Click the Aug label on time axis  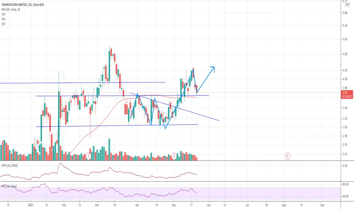click(x=284, y=205)
